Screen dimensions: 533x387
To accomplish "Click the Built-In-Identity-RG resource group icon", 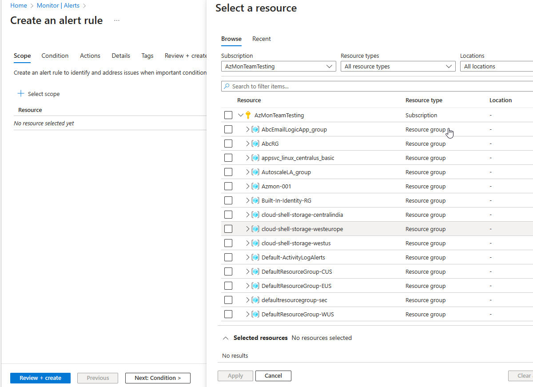I will click(x=255, y=200).
